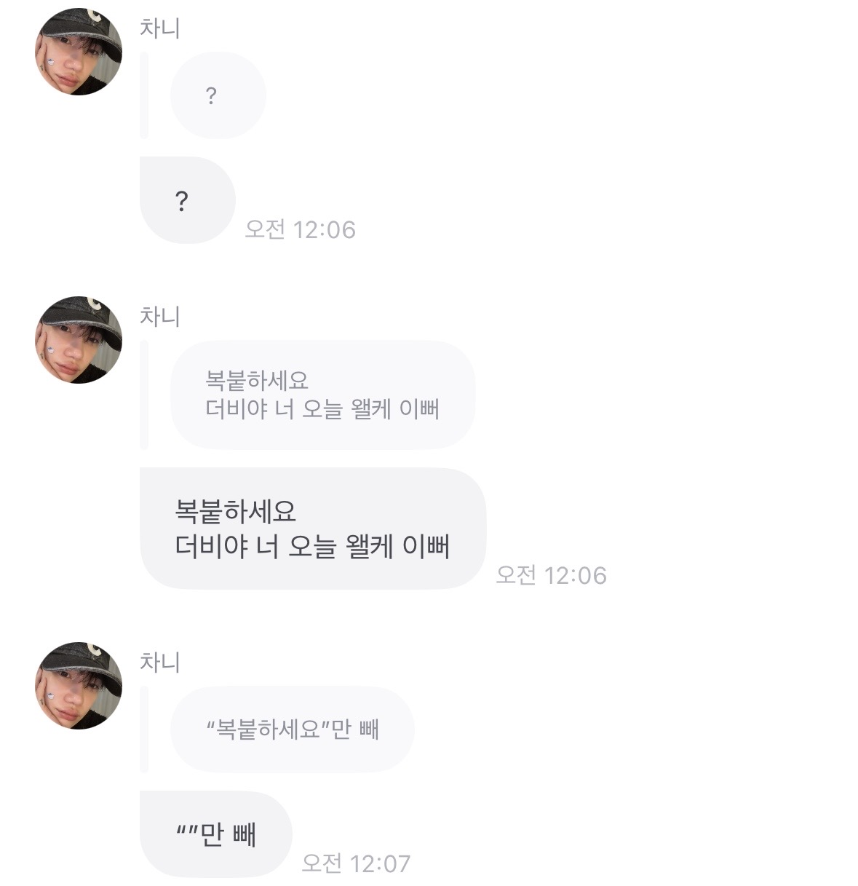Image resolution: width=858 pixels, height=886 pixels.
Task: Click the 오전 12:06 timestamp beside the "?" bubble
Action: [x=300, y=229]
